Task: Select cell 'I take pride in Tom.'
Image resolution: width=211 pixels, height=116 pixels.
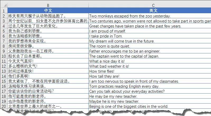Action: [x=150, y=36]
